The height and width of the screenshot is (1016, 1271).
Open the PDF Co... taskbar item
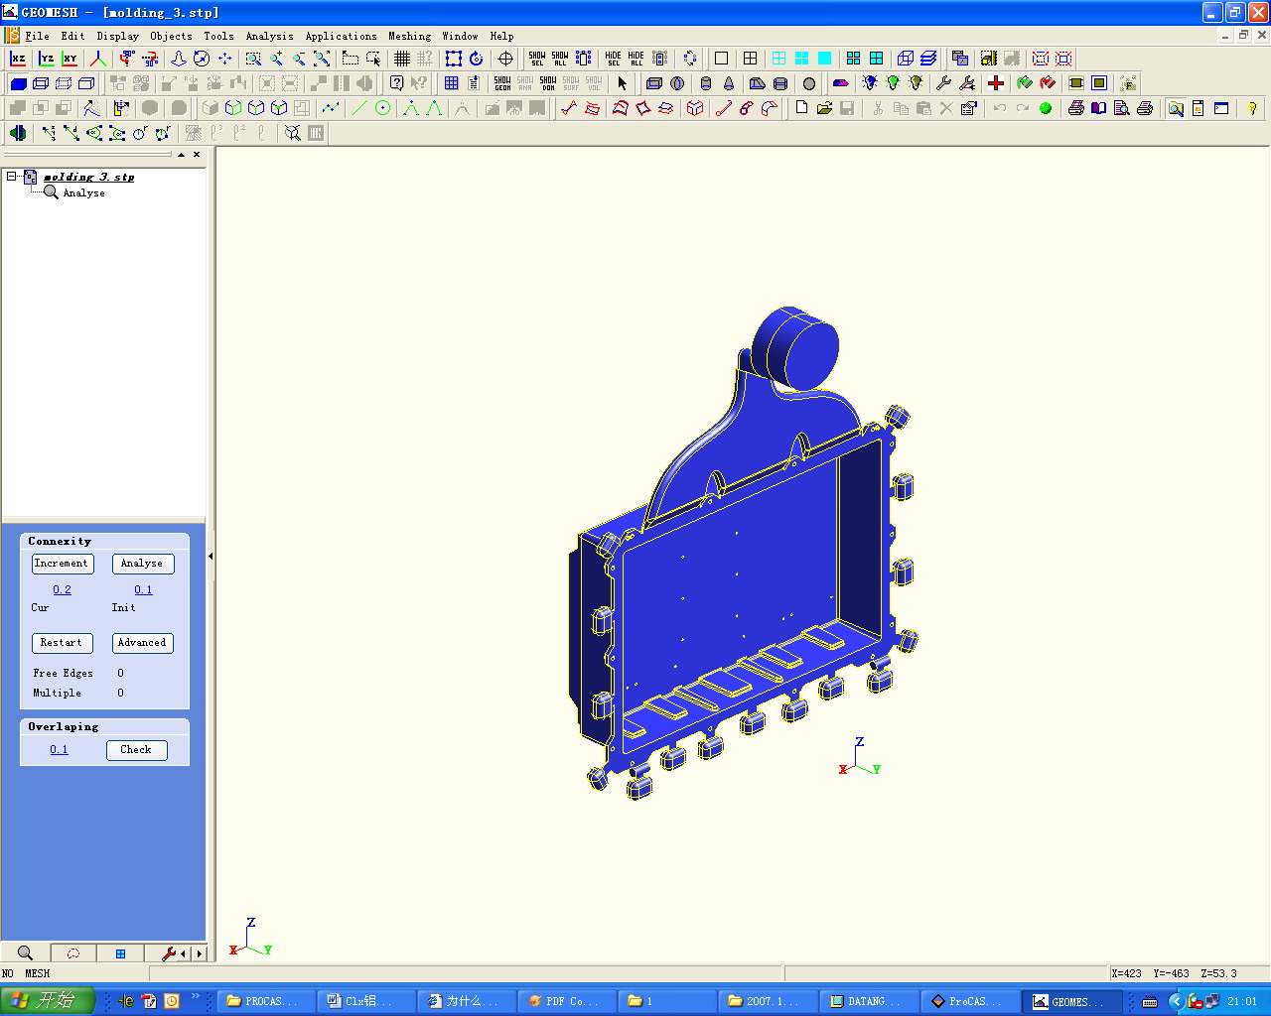[567, 1001]
